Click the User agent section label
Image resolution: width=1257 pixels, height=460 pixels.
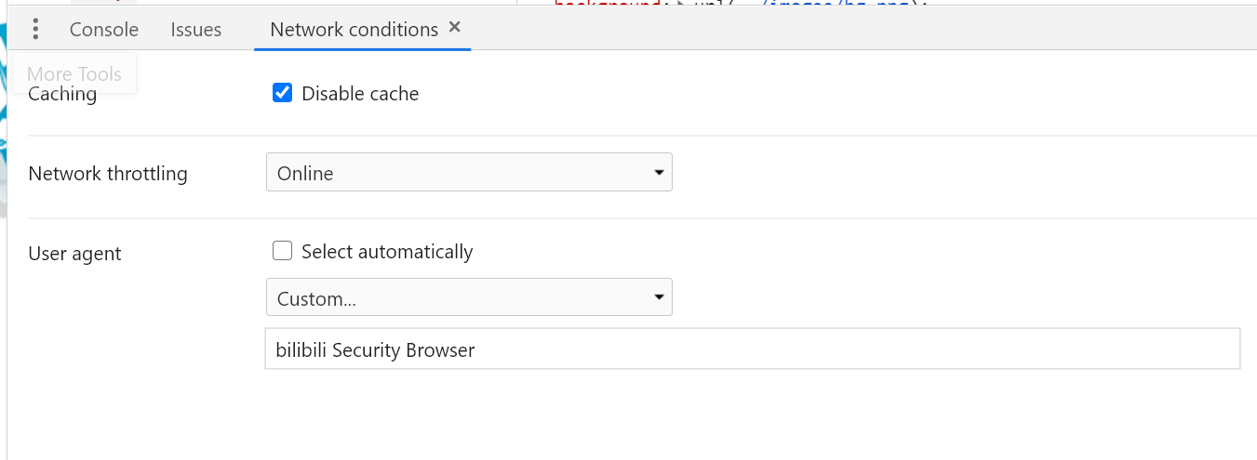(75, 254)
